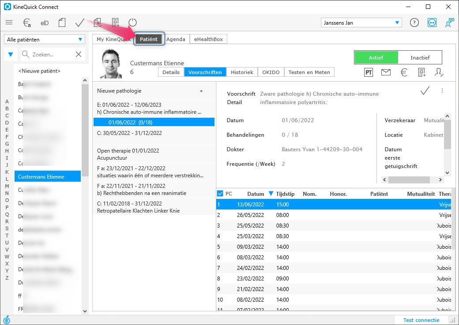The width and height of the screenshot is (459, 325).
Task: Click the patient document plus icon
Action: click(x=421, y=72)
